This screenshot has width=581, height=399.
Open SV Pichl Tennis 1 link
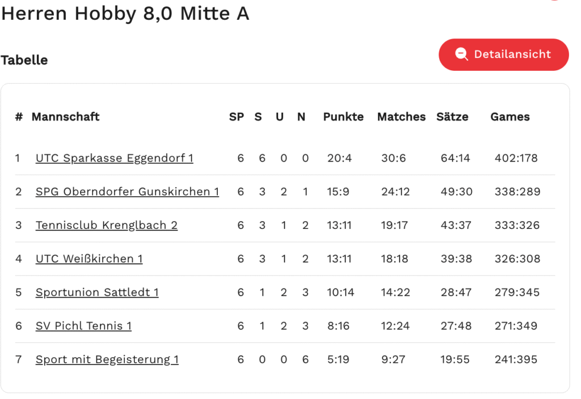click(x=83, y=326)
